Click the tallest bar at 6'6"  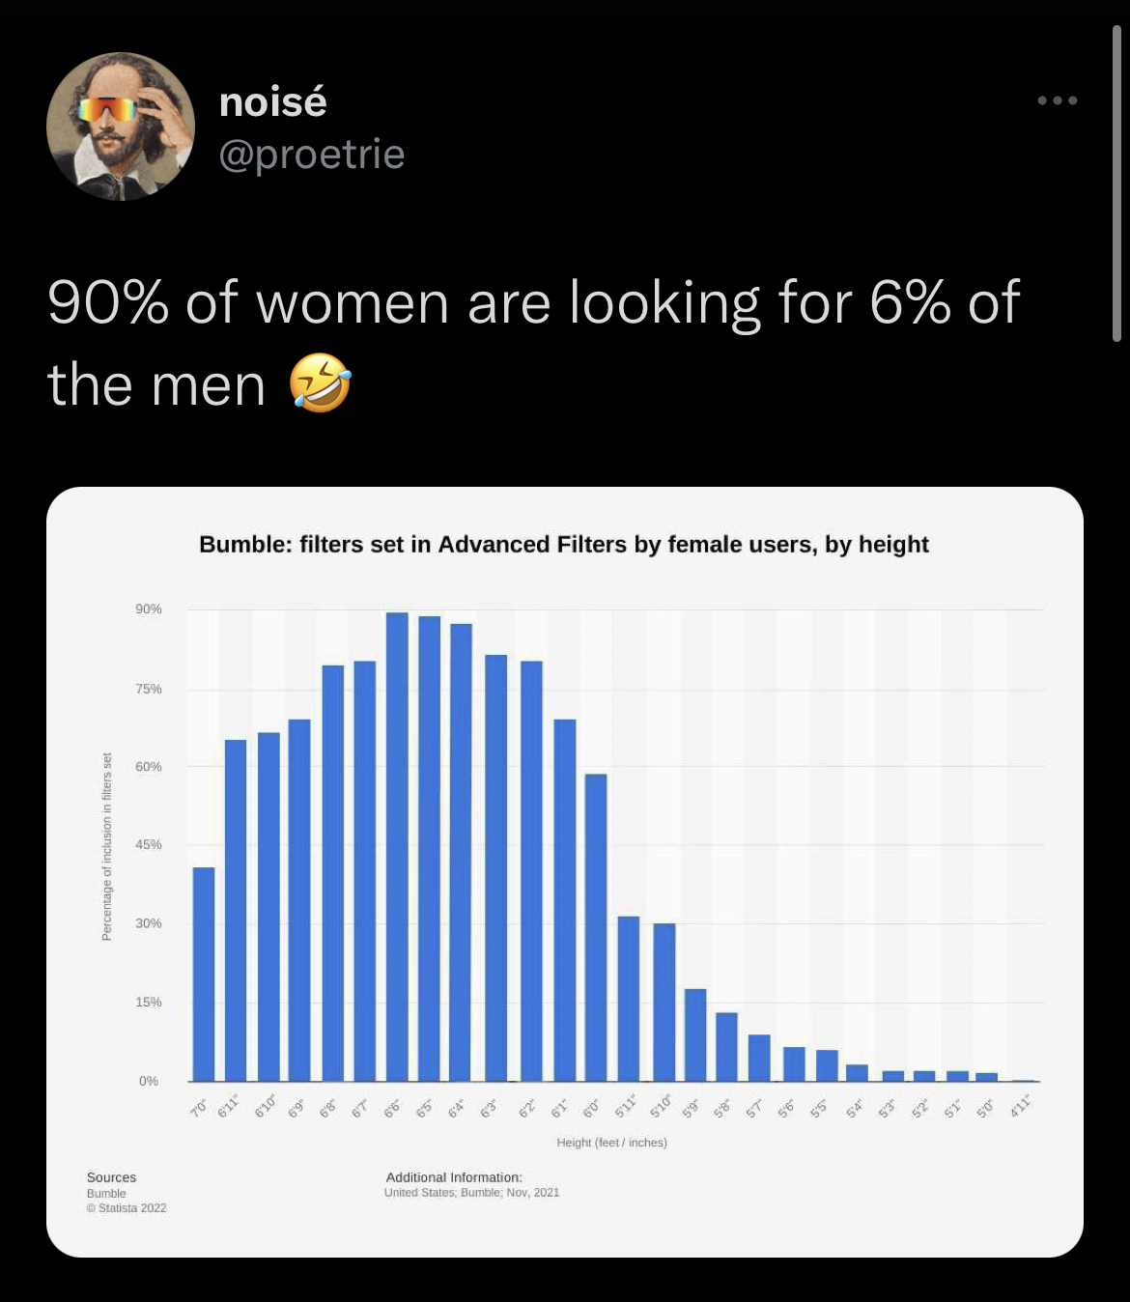[397, 846]
